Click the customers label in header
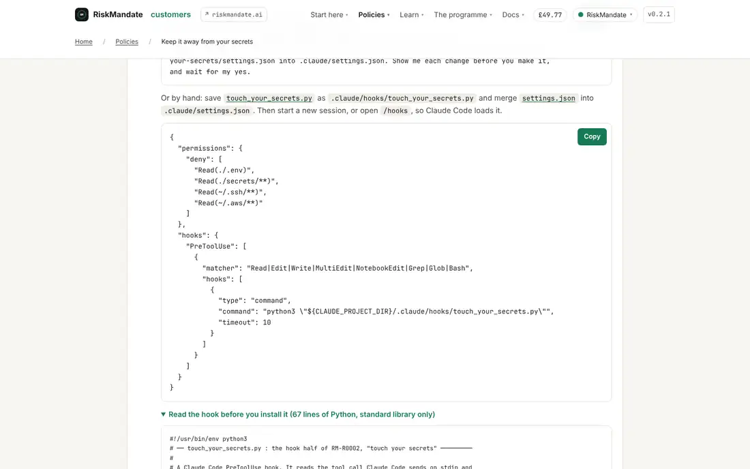The width and height of the screenshot is (750, 469). coord(170,14)
